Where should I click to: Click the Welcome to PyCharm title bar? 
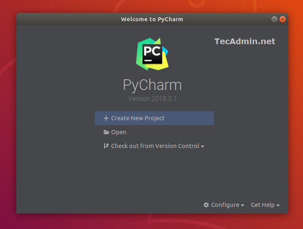click(x=152, y=19)
